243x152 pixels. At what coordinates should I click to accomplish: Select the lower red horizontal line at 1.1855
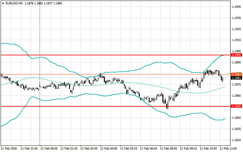[115, 106]
